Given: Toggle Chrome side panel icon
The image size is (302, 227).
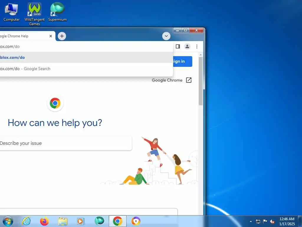Looking at the screenshot, I should tap(178, 46).
